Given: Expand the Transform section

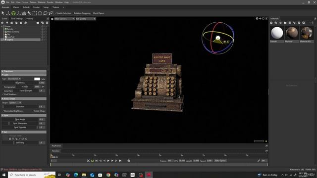Looking at the screenshot, I should pyautogui.click(x=24, y=71).
